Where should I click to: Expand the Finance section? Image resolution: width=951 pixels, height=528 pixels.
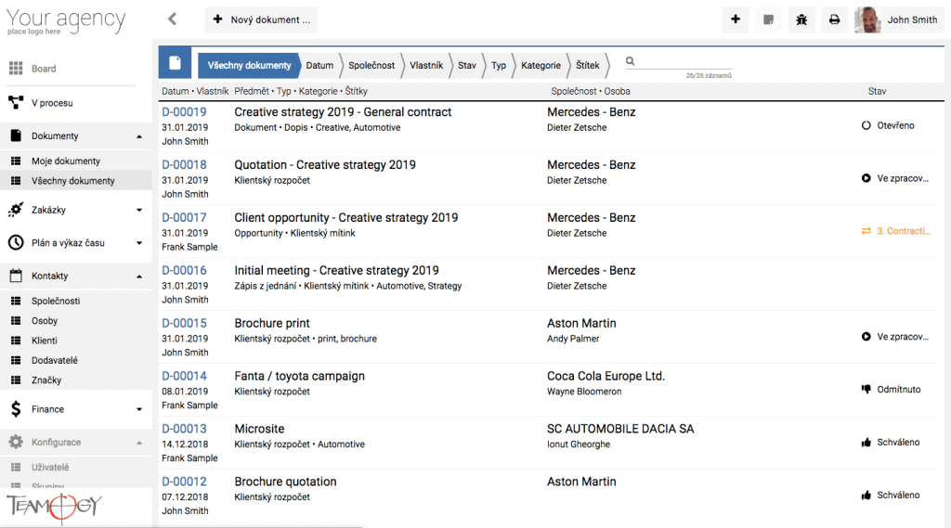(139, 409)
